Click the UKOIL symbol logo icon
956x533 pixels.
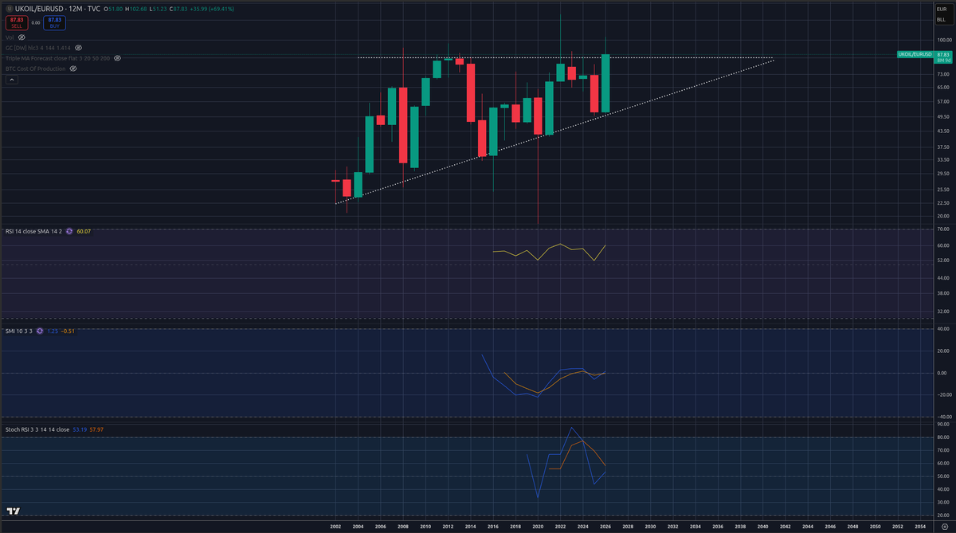click(x=8, y=8)
